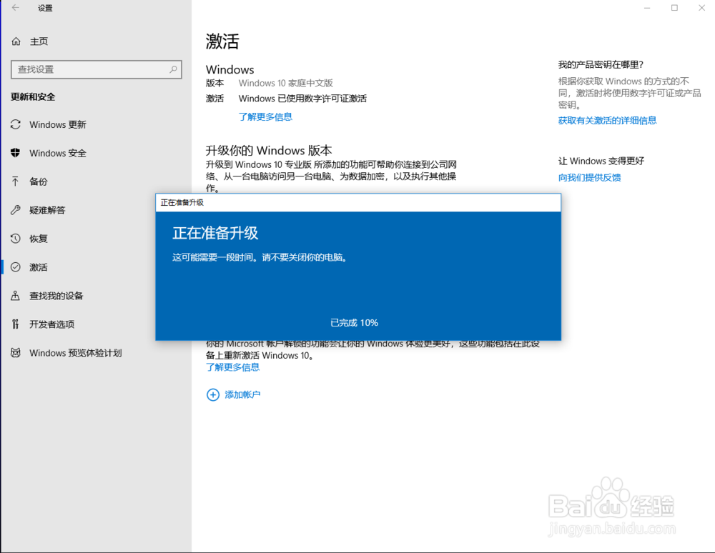The image size is (715, 553).
Task: Click 已完成 10% progress text
Action: coord(355,322)
